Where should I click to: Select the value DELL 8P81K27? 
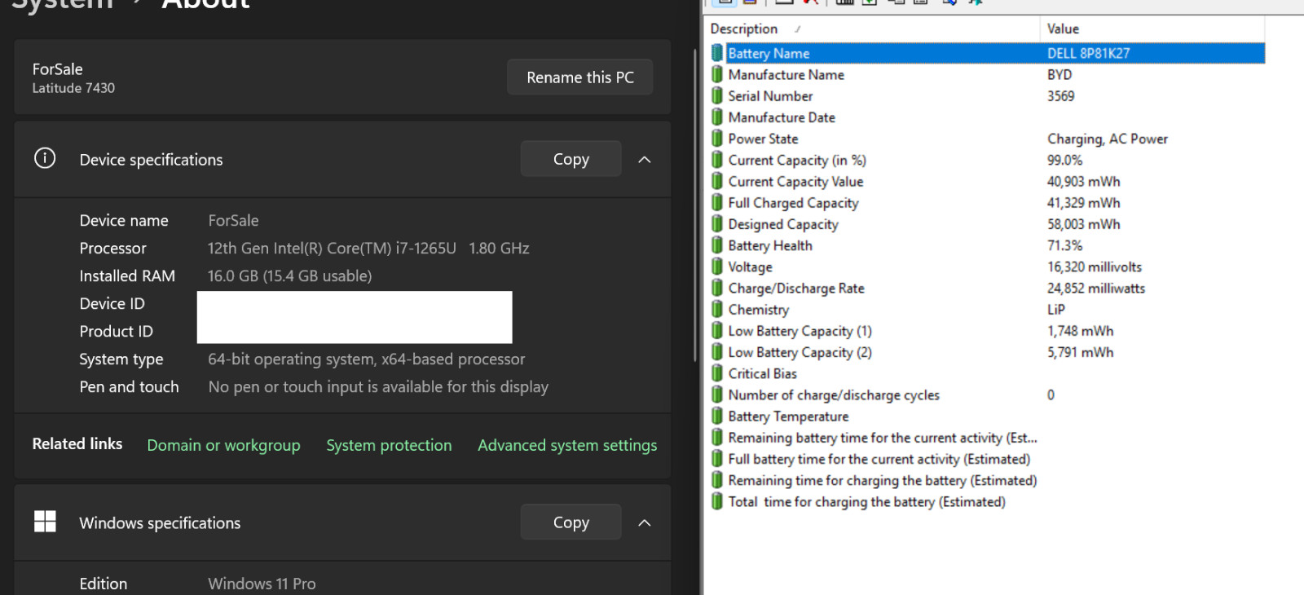tap(1088, 53)
